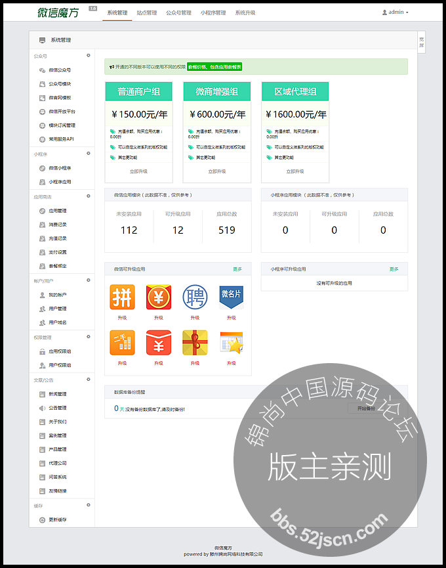Click 更多 in 小程序可升级应用 panel
Image resolution: width=446 pixels, height=568 pixels.
pyautogui.click(x=394, y=269)
